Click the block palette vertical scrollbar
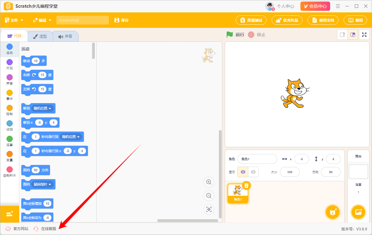Viewport: 372px width, 235px height. tap(94, 51)
